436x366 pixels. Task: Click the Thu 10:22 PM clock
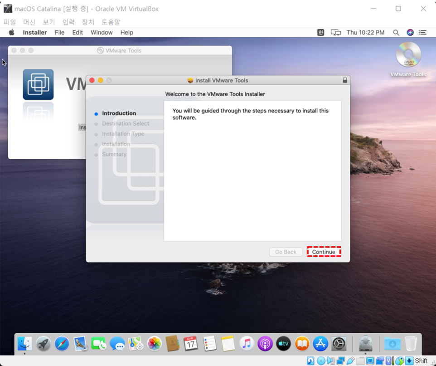(365, 33)
